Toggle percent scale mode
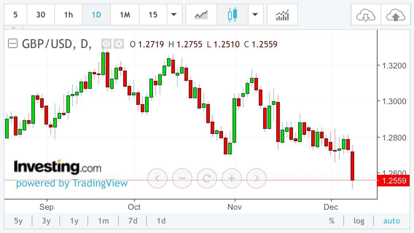This screenshot has height=233, width=414. (x=332, y=221)
